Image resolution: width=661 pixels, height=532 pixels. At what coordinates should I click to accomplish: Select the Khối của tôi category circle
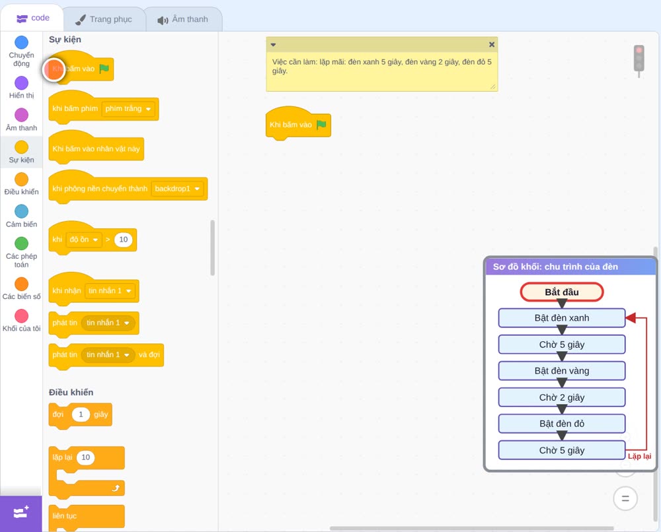[22, 316]
